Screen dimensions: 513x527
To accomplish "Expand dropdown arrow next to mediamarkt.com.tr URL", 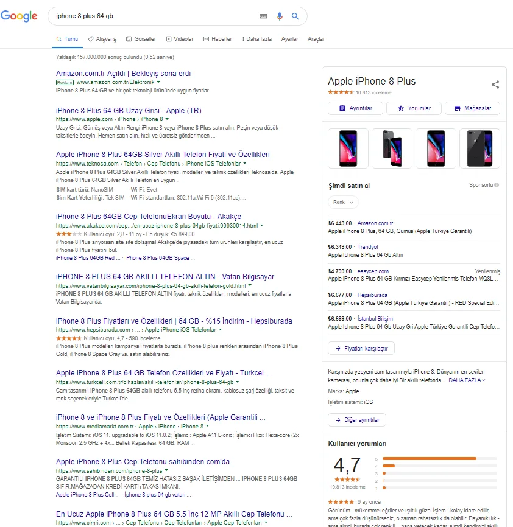I will coord(207,426).
